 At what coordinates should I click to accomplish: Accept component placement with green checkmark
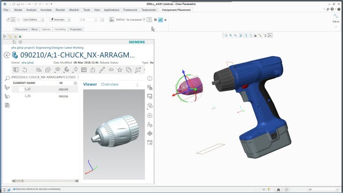tap(160, 20)
